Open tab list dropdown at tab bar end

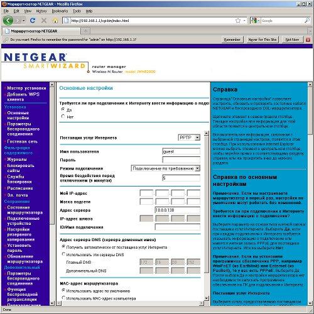(310, 31)
